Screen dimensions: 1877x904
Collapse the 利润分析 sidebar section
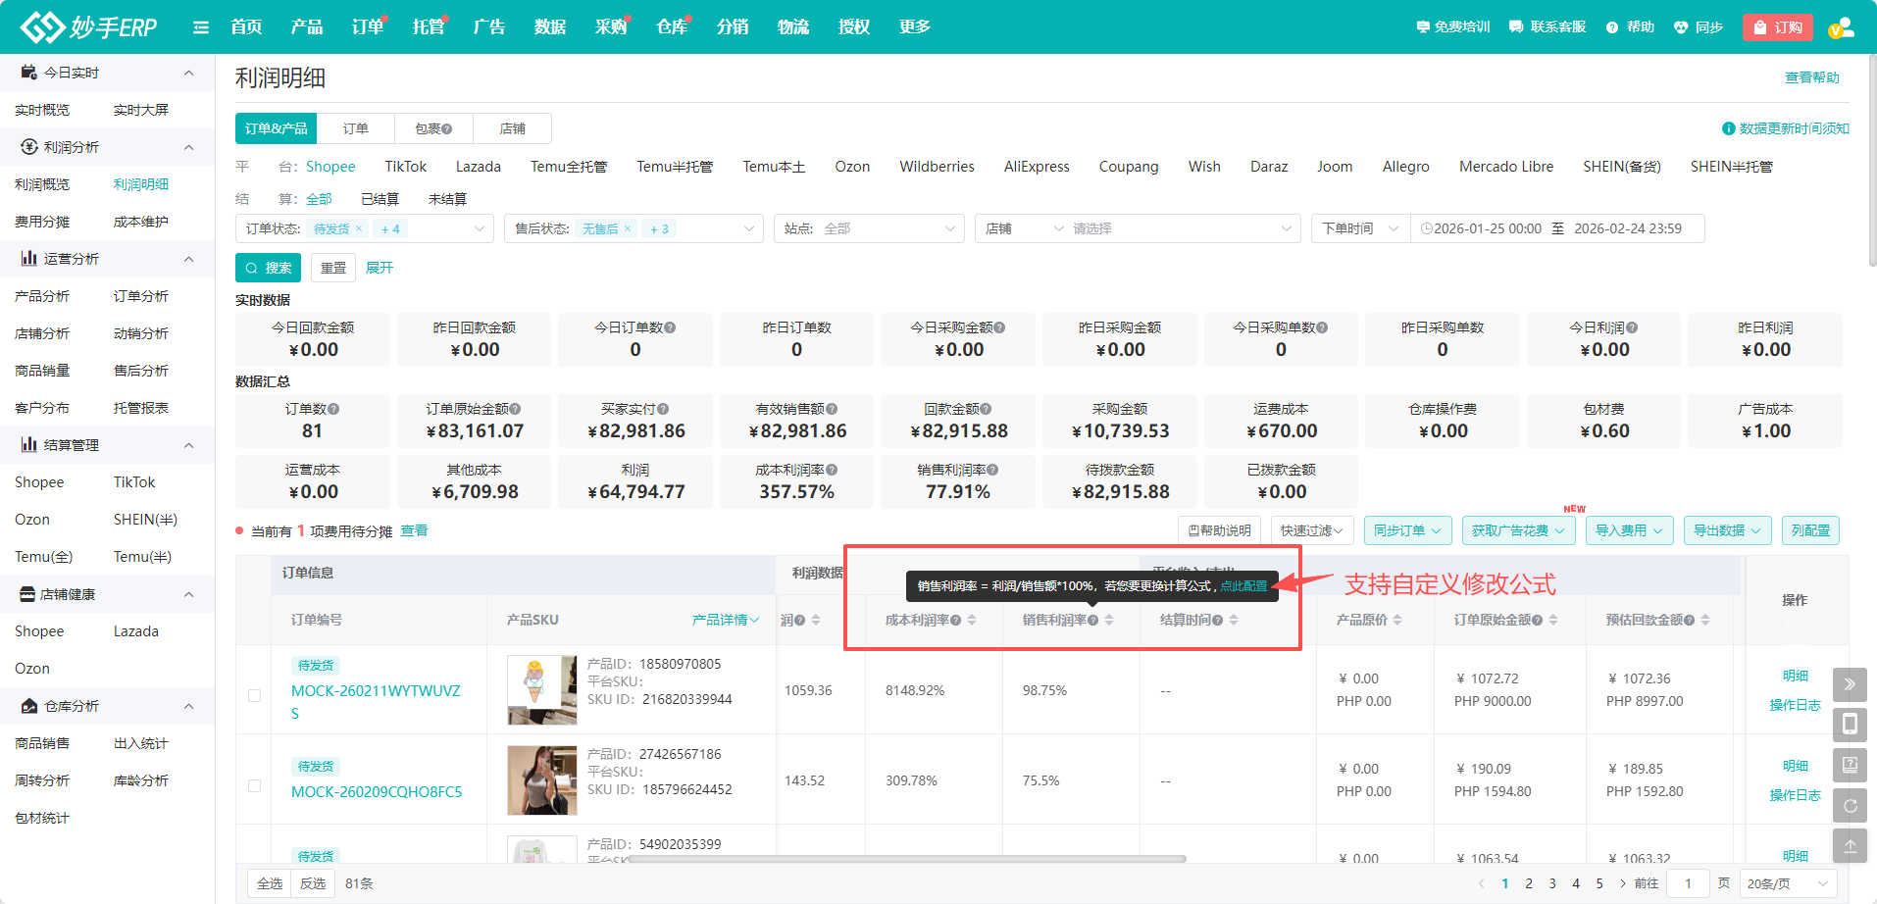pyautogui.click(x=189, y=147)
